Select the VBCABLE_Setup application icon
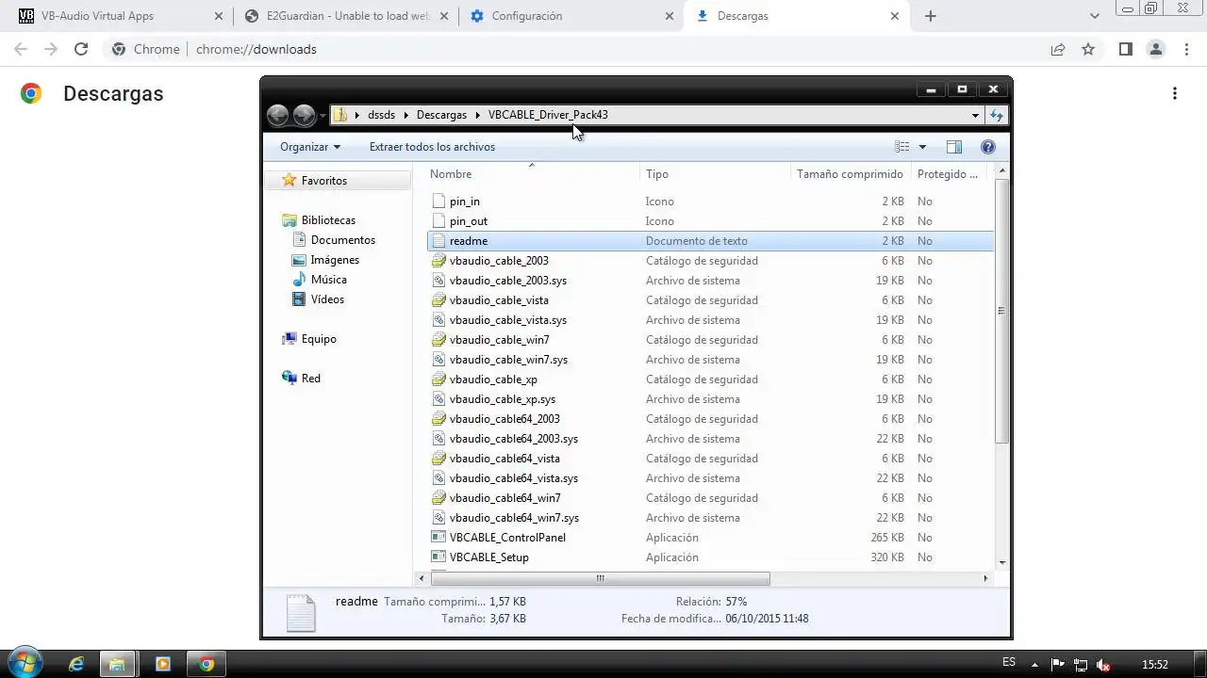 (x=438, y=557)
